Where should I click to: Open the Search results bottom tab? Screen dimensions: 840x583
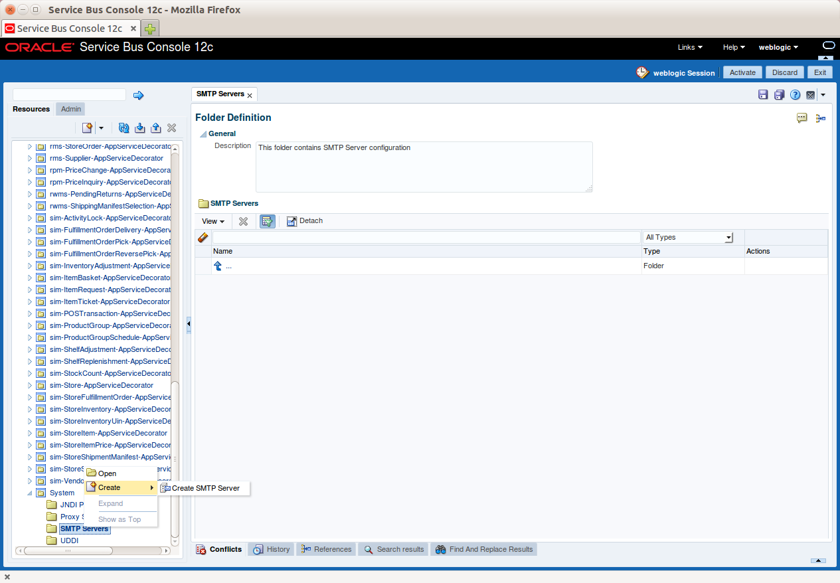tap(394, 549)
